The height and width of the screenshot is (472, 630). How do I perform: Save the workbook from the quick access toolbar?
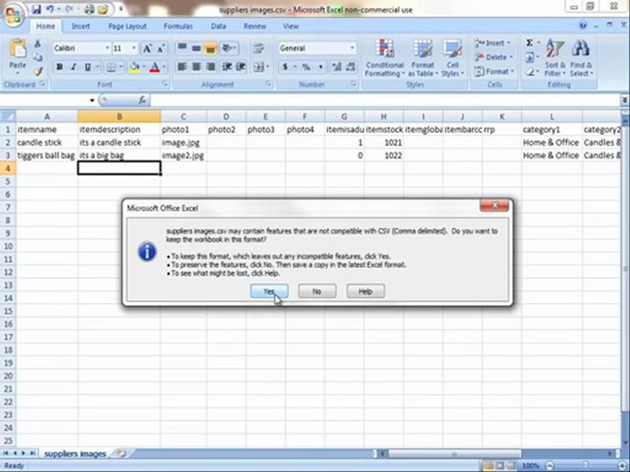click(x=36, y=9)
